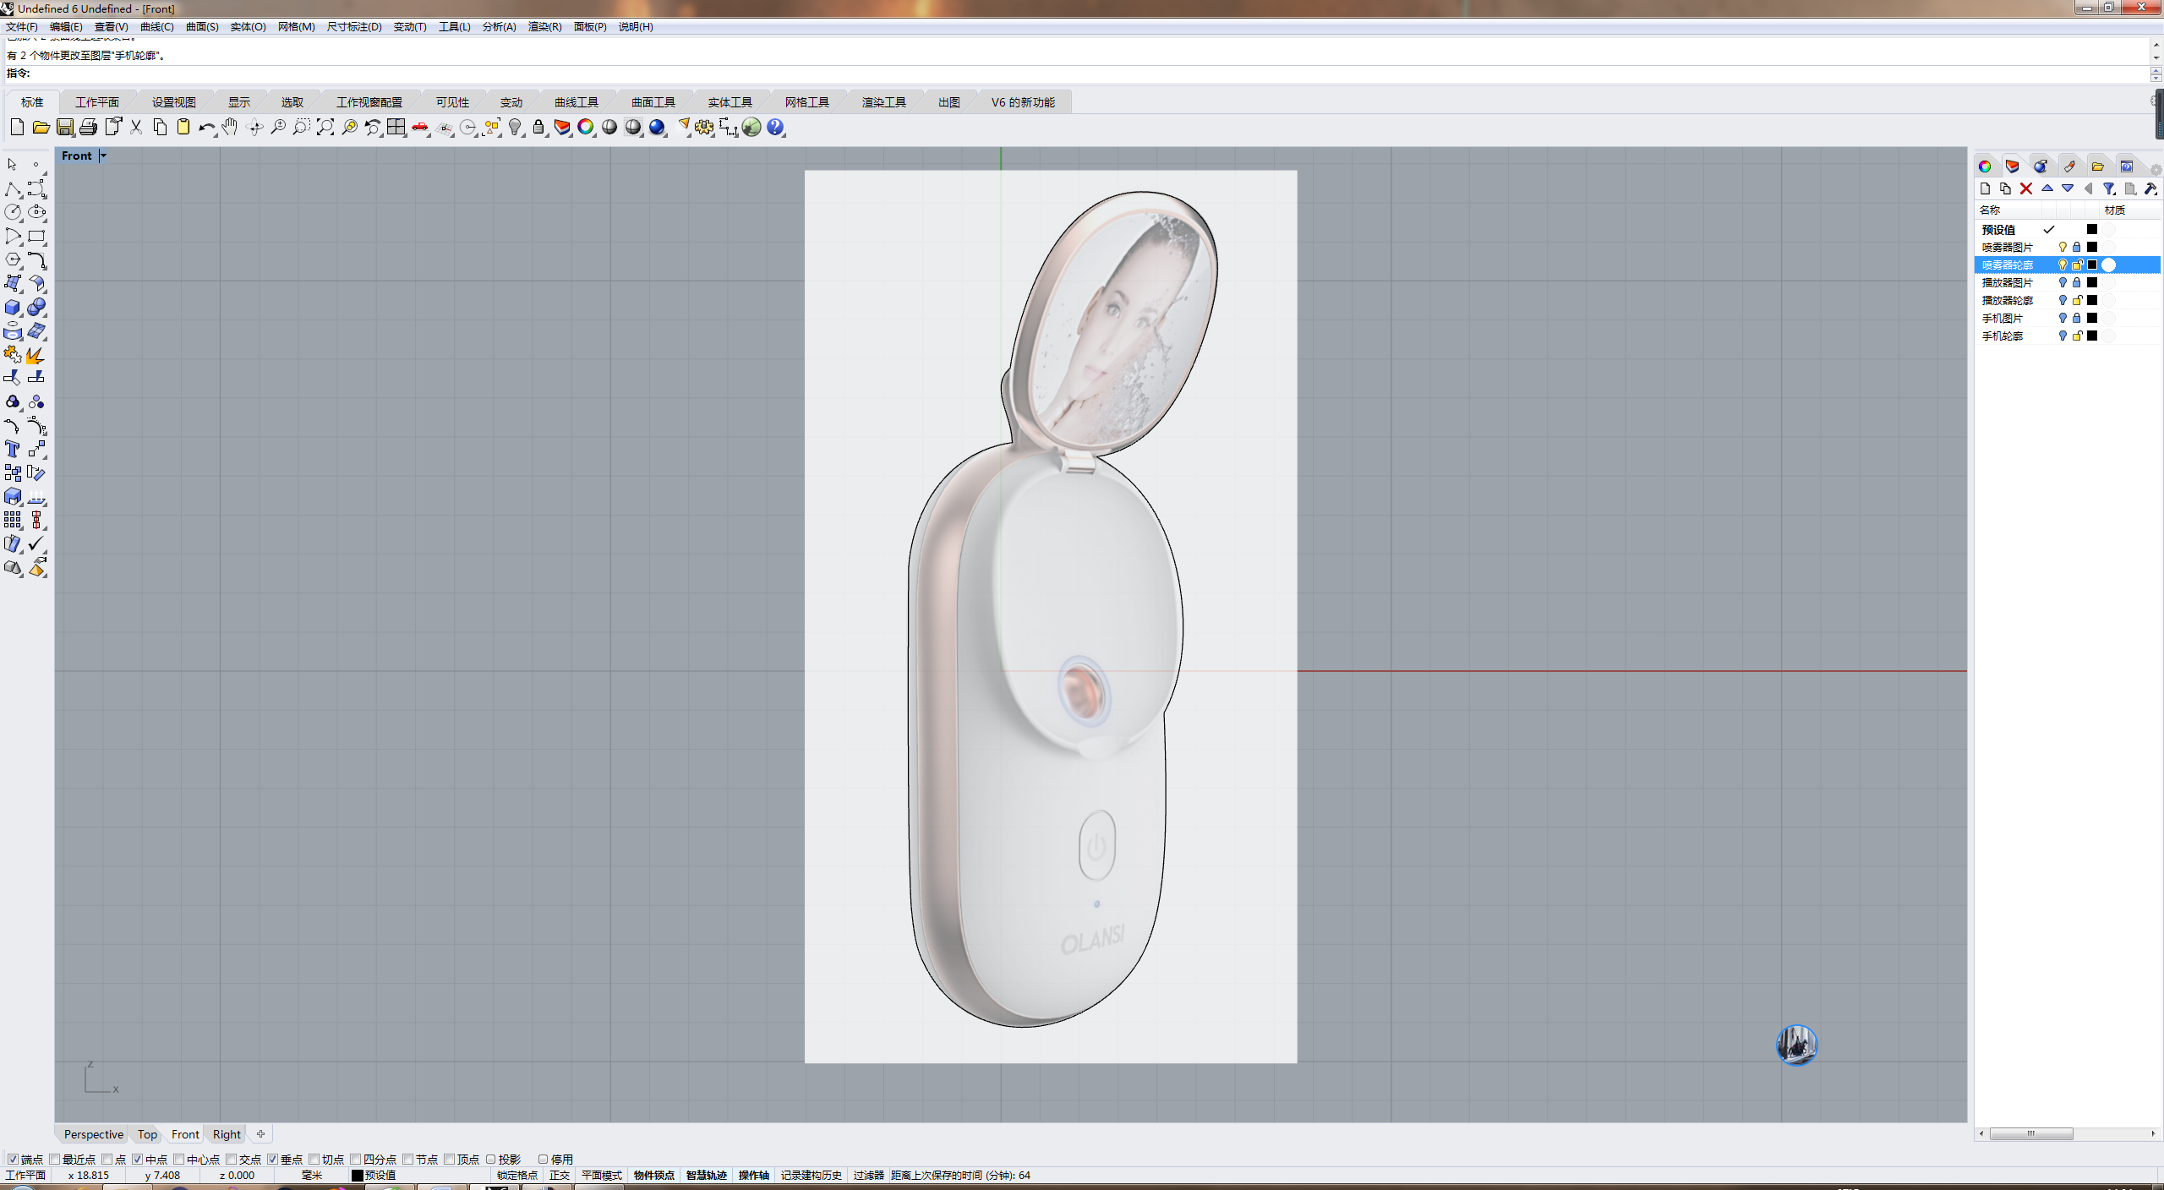Screen dimensions: 2164x1190
Task: Click the Text object tool icon
Action: tap(13, 449)
